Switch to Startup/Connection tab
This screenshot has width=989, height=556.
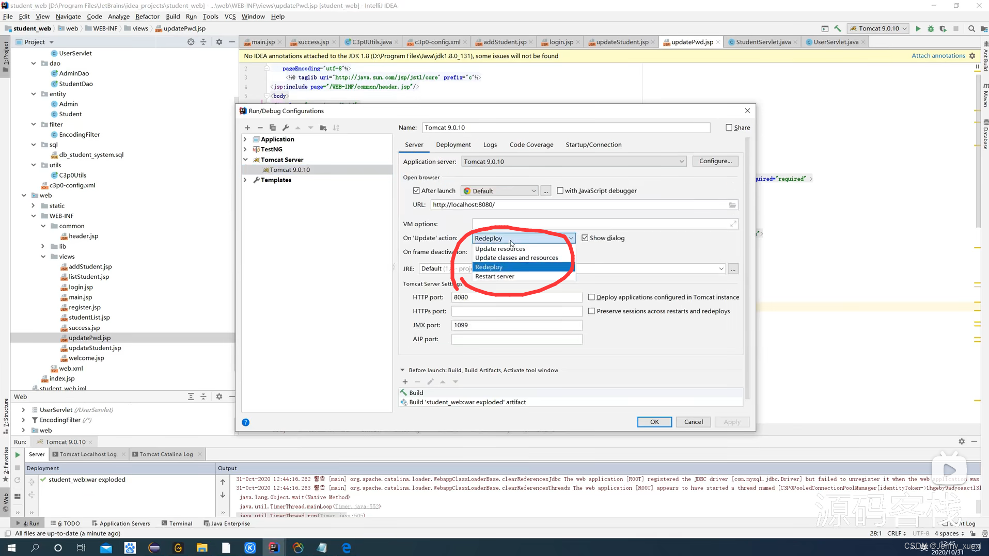click(x=593, y=145)
